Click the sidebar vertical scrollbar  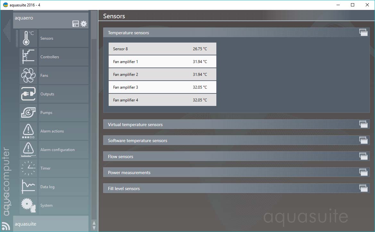(94, 128)
